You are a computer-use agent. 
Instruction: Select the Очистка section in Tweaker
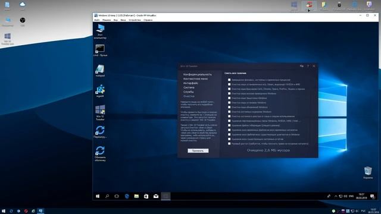pos(189,96)
